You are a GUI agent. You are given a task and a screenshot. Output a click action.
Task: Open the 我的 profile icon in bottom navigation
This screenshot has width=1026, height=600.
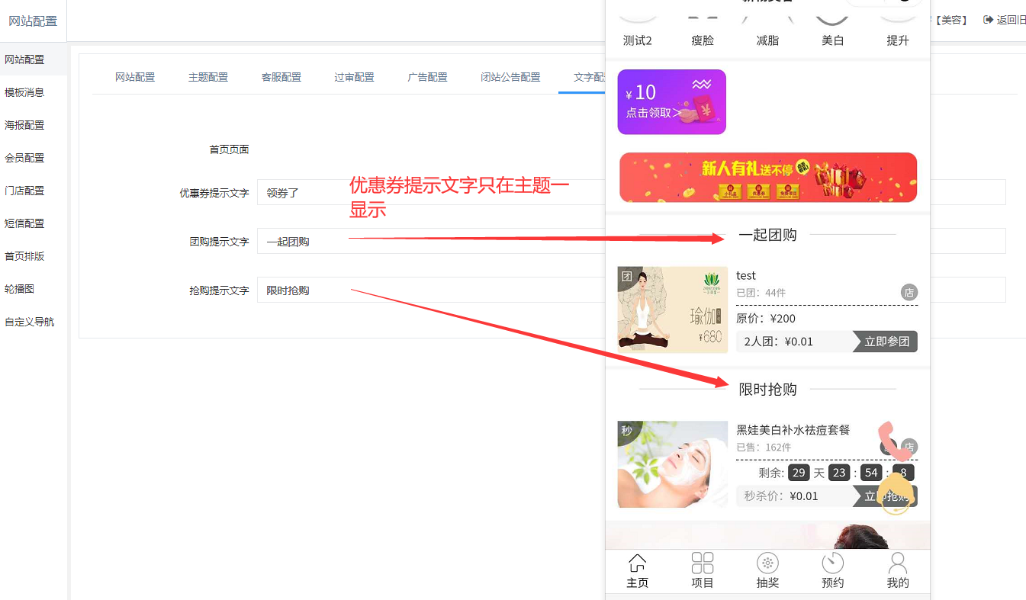pyautogui.click(x=898, y=571)
